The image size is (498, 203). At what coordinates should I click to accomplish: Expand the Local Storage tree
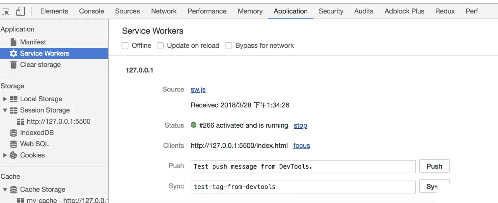point(5,99)
